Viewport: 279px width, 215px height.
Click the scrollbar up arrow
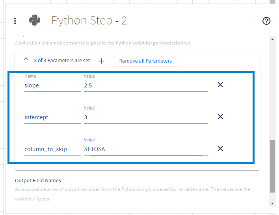pyautogui.click(x=272, y=39)
